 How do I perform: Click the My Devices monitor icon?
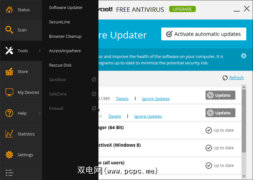9,92
